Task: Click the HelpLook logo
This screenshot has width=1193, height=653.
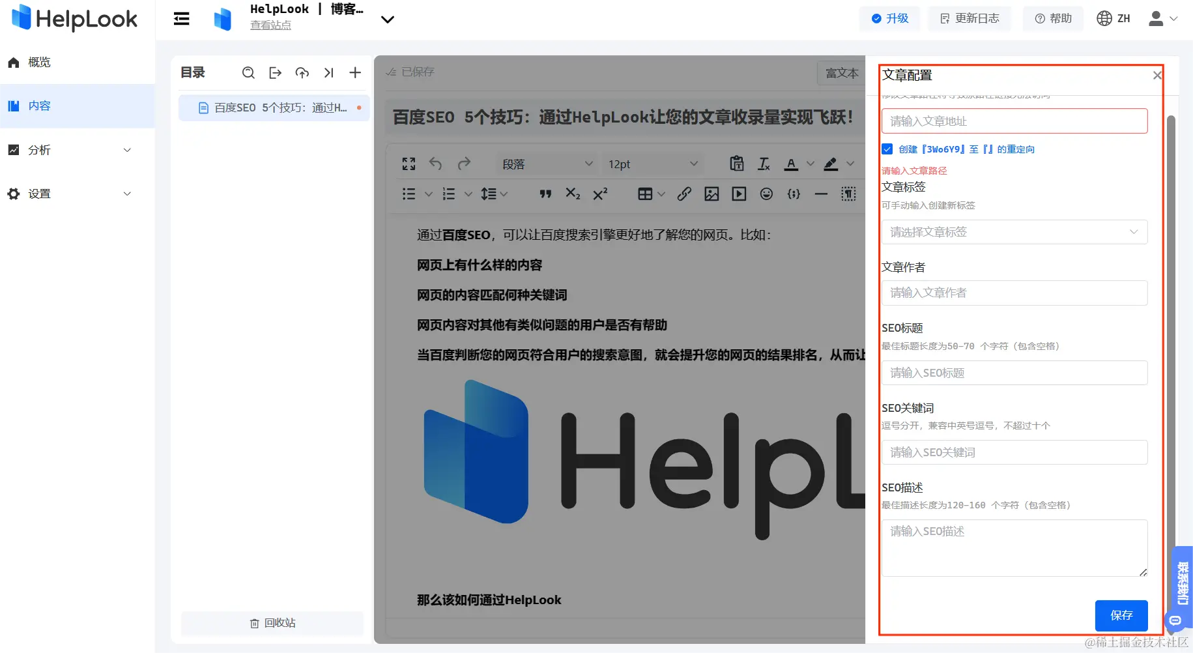Action: 75,18
